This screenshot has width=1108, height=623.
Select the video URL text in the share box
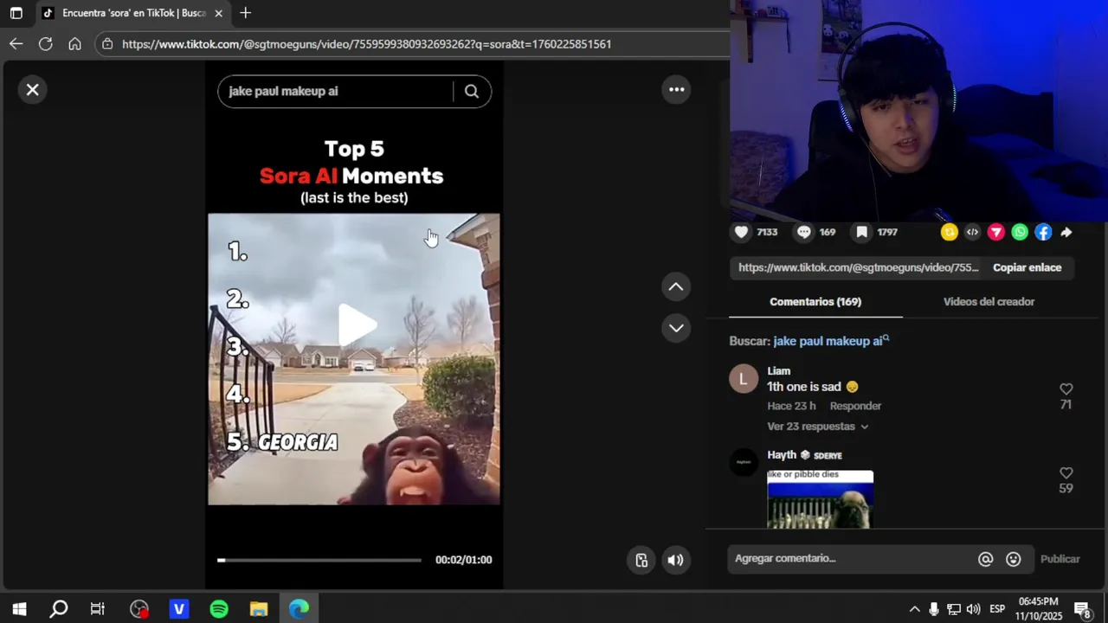(x=858, y=267)
